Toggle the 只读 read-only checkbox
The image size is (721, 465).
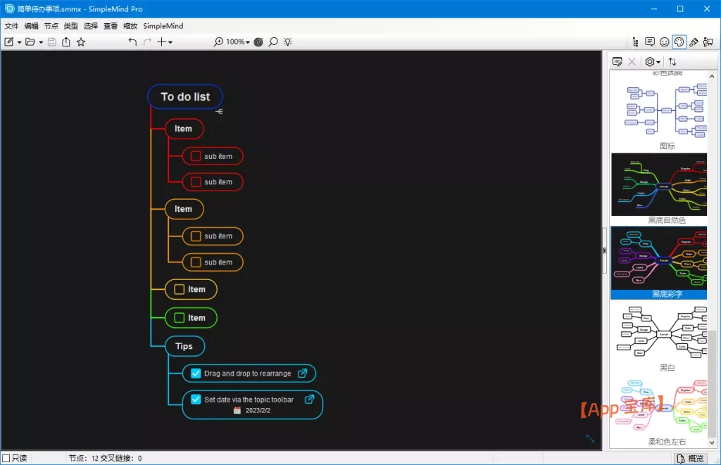click(x=6, y=459)
